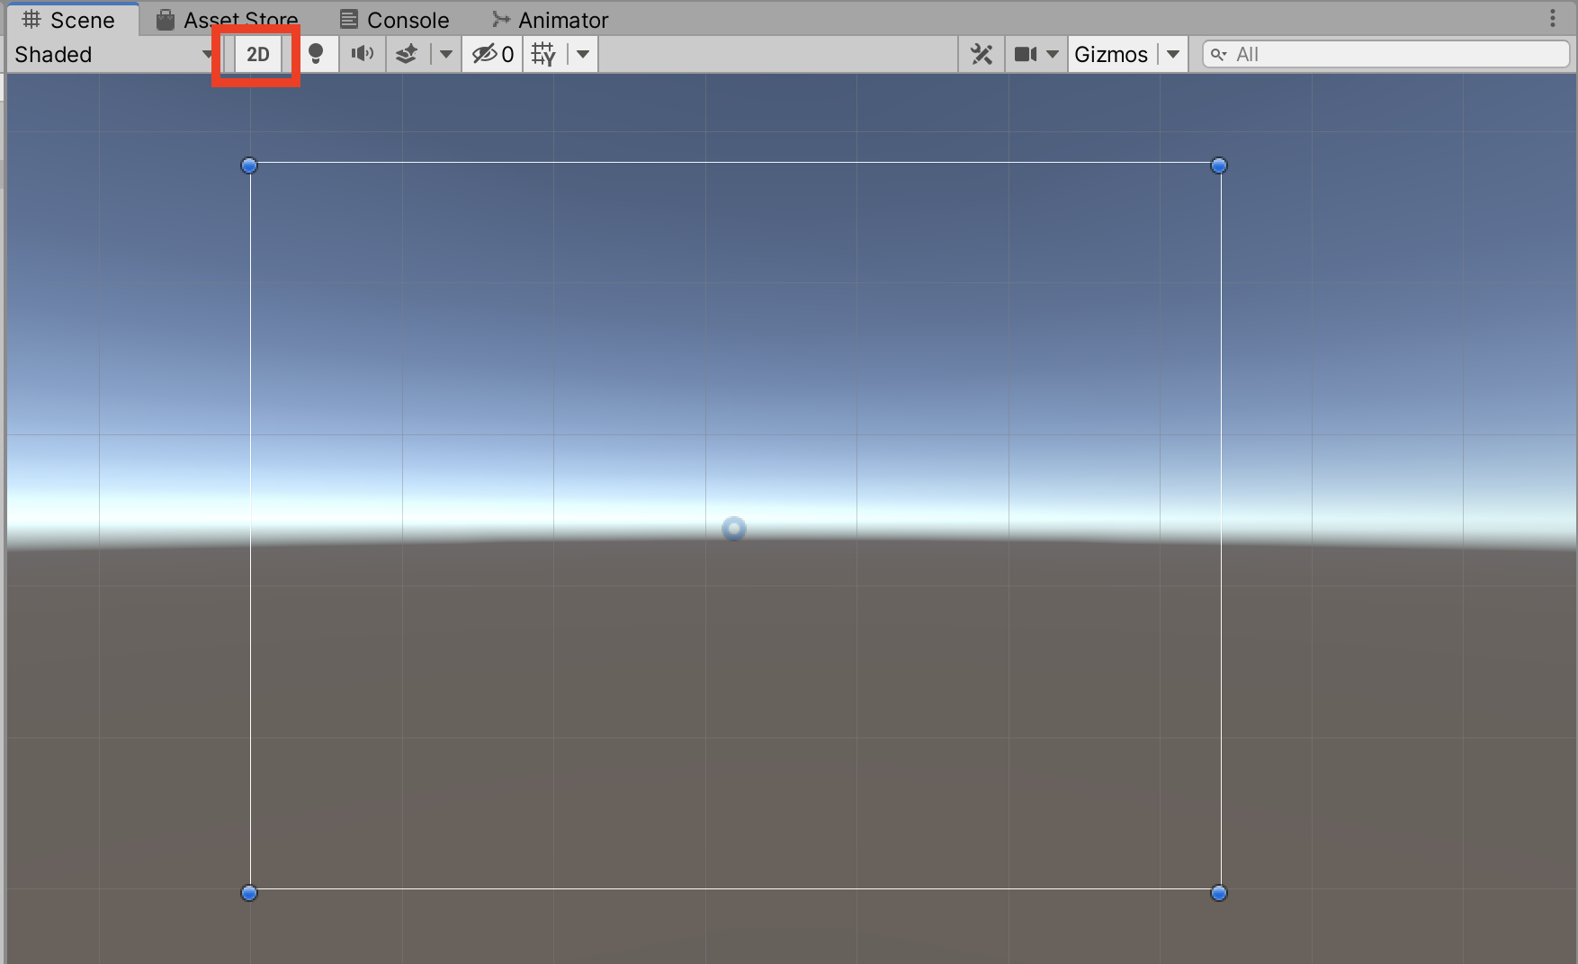Open the effects dropdown arrow

[x=445, y=55]
